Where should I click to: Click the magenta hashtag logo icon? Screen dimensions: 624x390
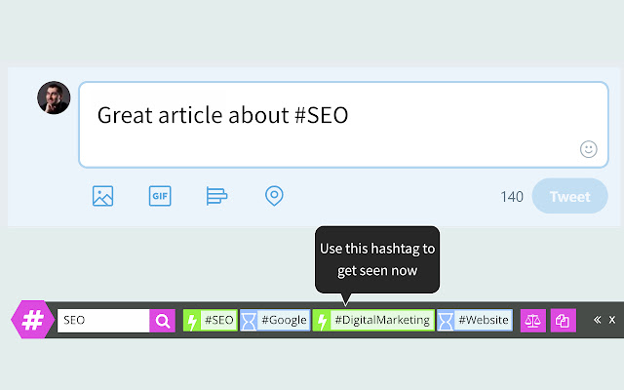coord(32,320)
